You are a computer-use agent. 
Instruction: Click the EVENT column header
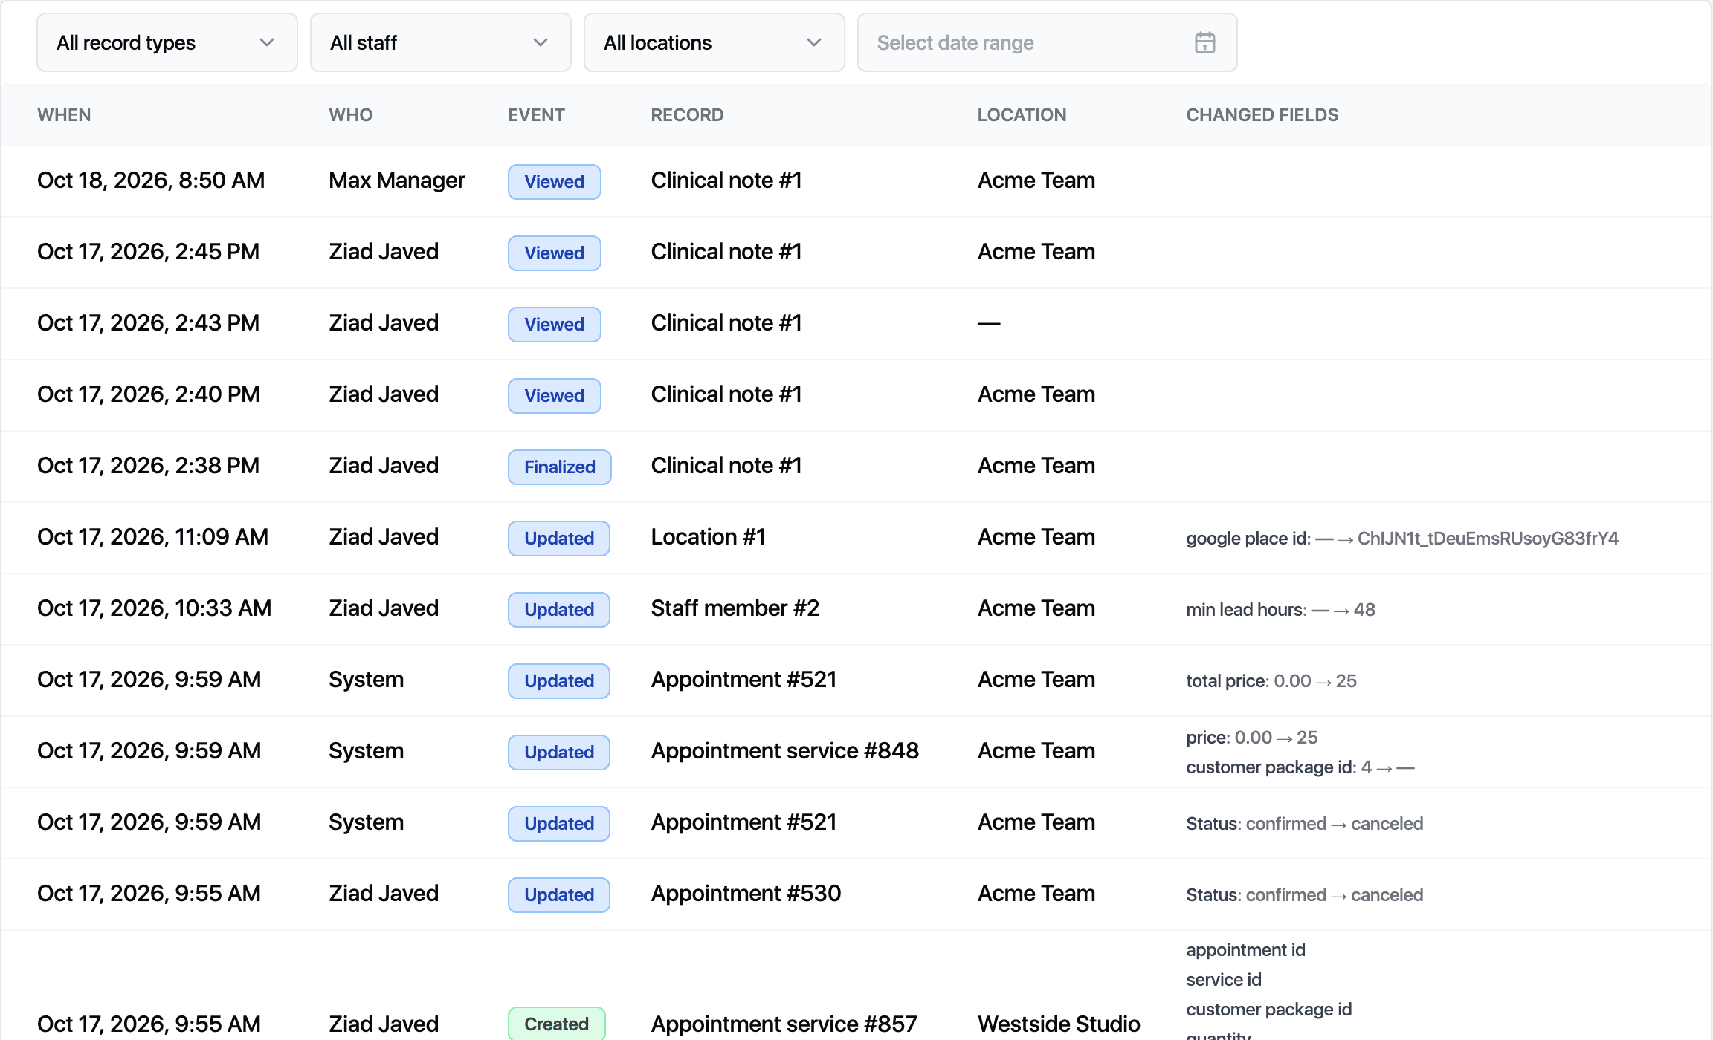pyautogui.click(x=536, y=114)
